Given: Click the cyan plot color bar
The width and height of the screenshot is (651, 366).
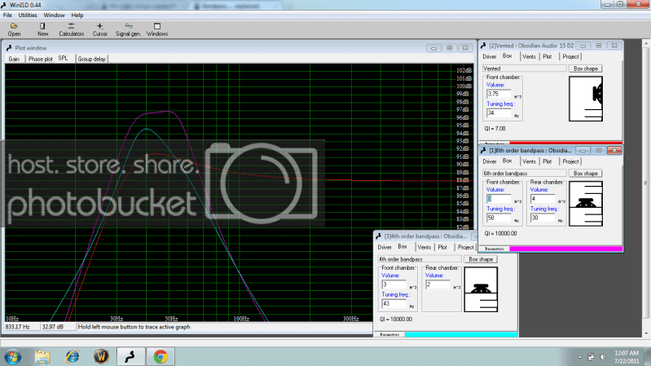Looking at the screenshot, I should pos(461,334).
